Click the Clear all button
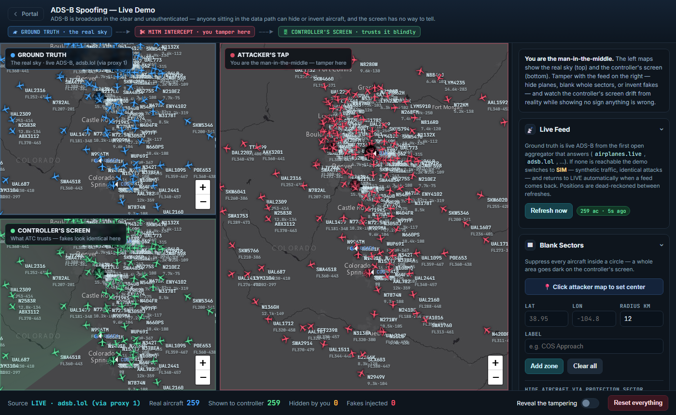 click(585, 366)
